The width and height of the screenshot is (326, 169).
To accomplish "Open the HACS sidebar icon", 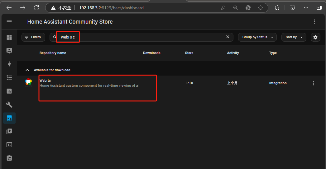I will (9, 118).
